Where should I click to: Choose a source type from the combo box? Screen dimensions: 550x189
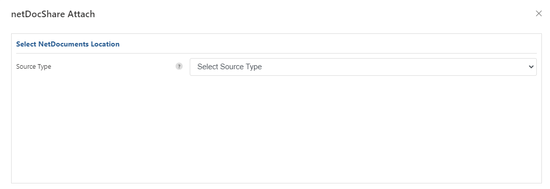(x=363, y=67)
